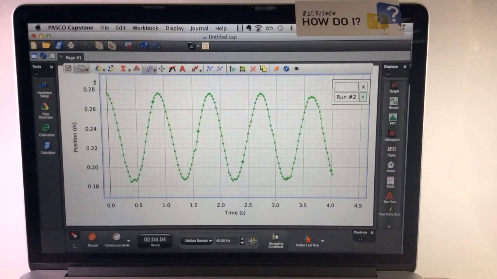This screenshot has width=497, height=279.
Task: Click the sample rate stepper arrows
Action: point(242,241)
